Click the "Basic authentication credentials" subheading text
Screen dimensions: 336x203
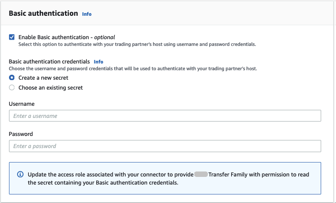pos(49,62)
